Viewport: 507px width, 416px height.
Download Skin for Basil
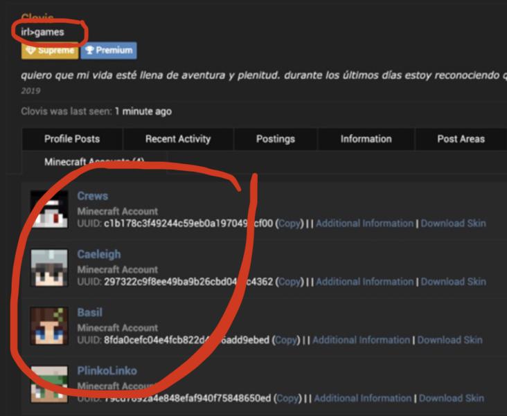pyautogui.click(x=450, y=340)
